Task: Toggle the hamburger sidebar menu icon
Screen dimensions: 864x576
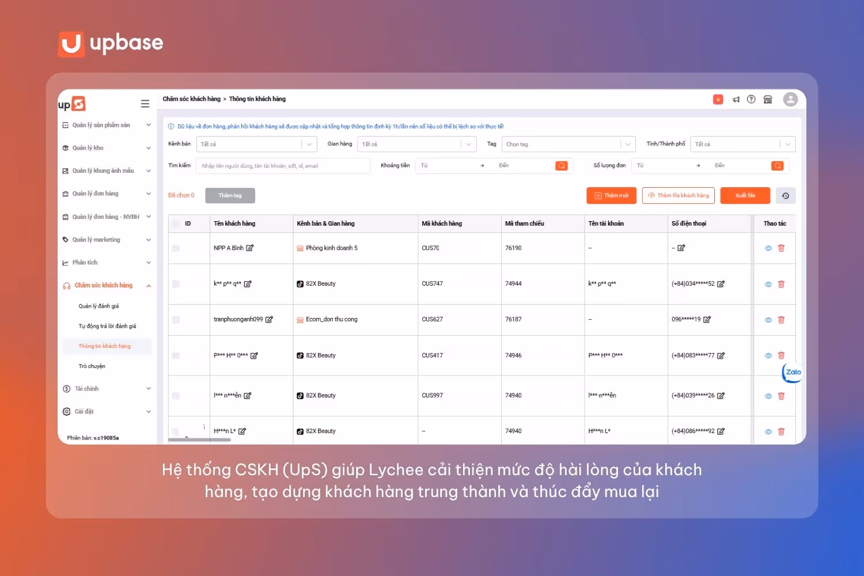Action: click(145, 104)
